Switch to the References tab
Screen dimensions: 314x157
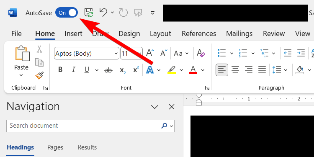tap(199, 33)
